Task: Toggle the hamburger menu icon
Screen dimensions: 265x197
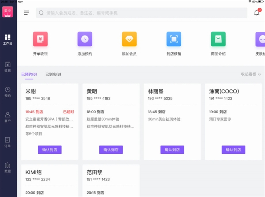Action: (26, 13)
